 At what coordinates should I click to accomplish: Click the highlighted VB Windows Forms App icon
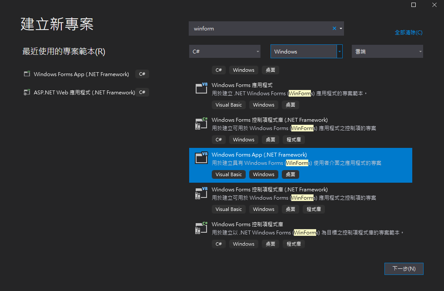click(x=201, y=158)
